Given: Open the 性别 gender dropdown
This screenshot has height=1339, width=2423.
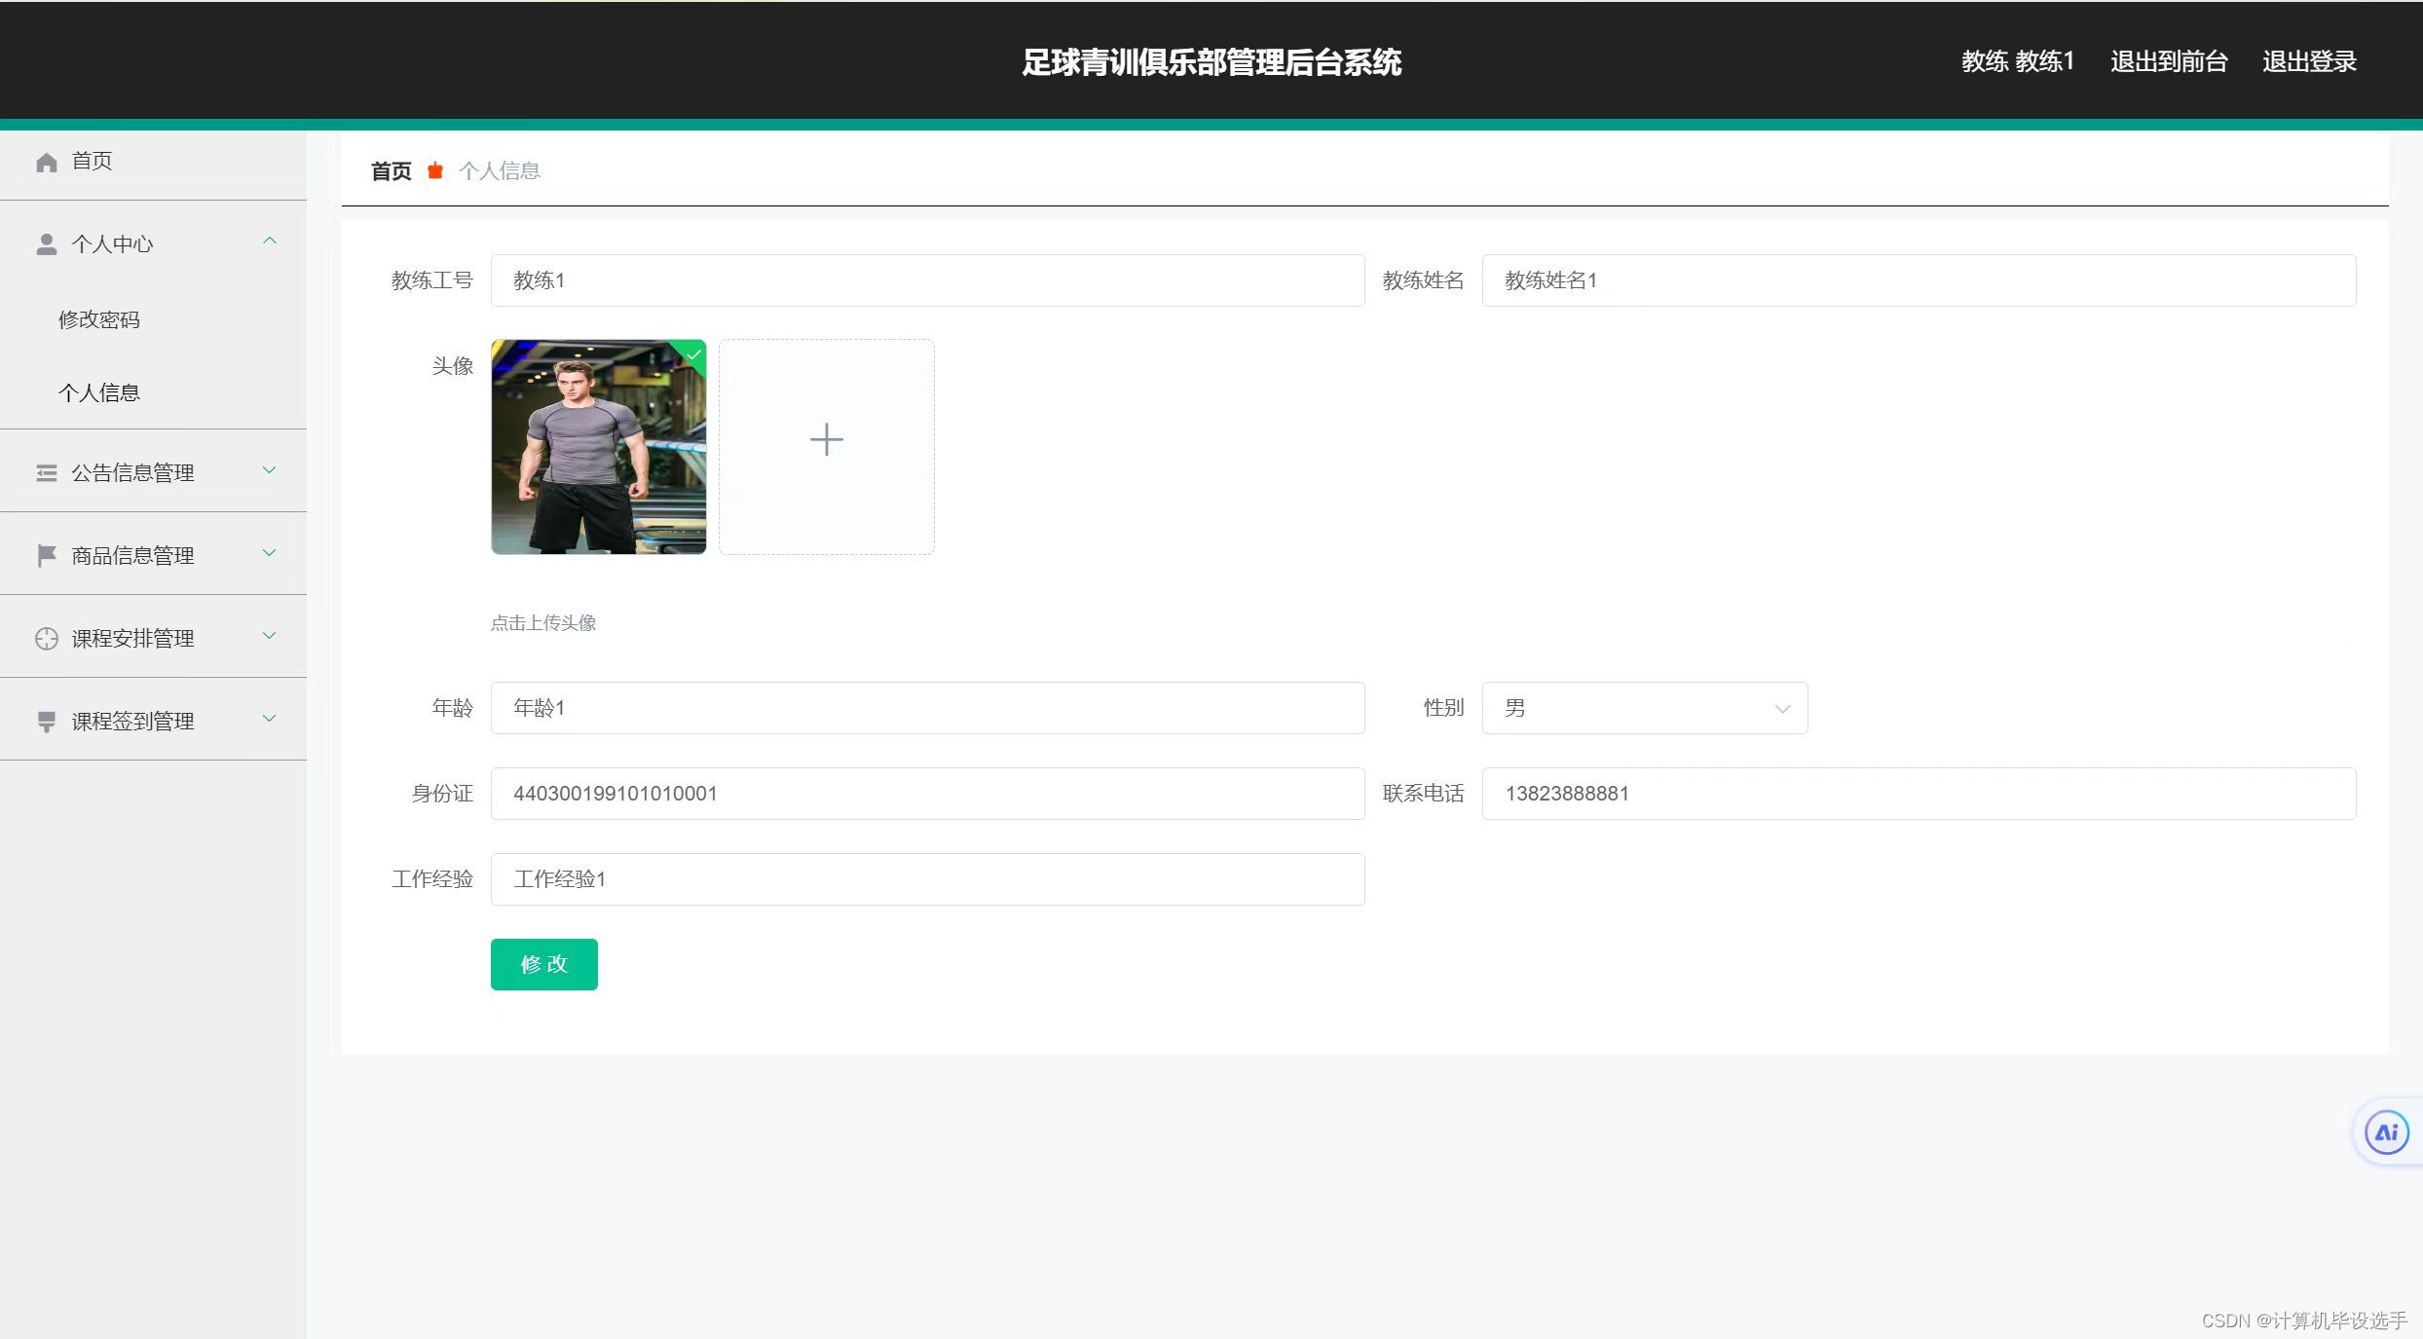Looking at the screenshot, I should coord(1644,708).
